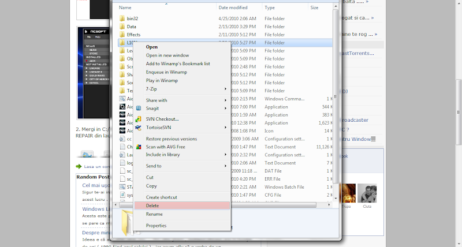The width and height of the screenshot is (462, 247).
Task: Open the 'Cel mai uşor' random post link
Action: [96, 185]
